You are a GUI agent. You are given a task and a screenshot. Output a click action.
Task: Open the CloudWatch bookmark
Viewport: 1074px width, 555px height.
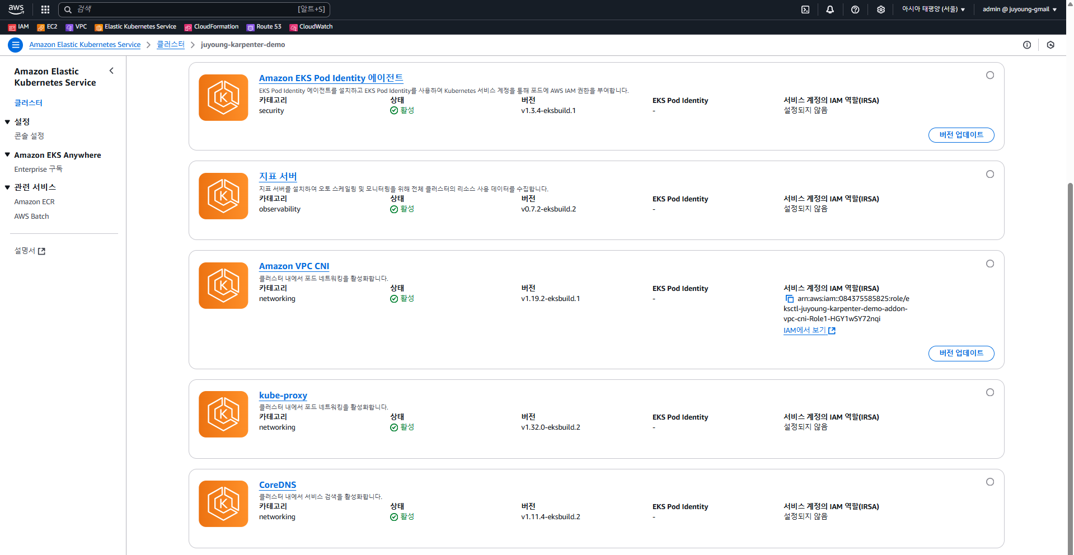(x=311, y=27)
